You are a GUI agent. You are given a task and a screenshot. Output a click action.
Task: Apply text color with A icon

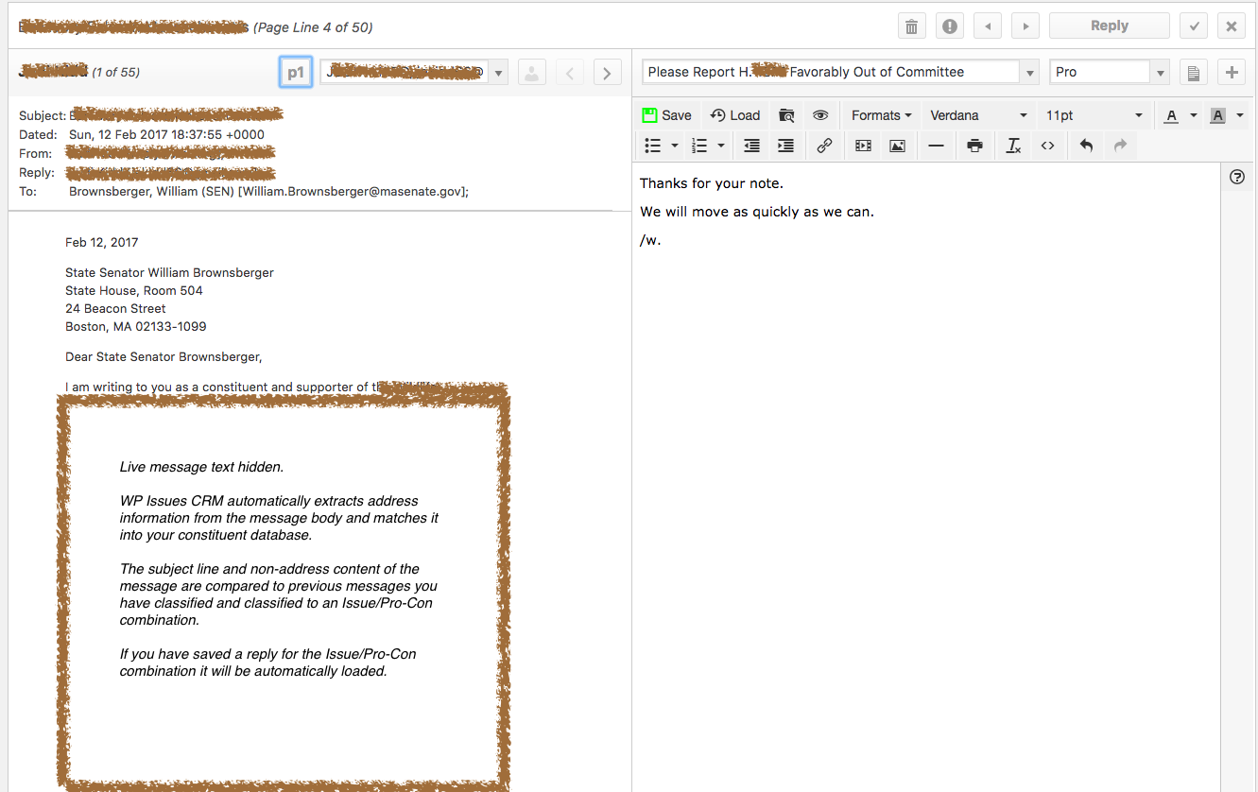pyautogui.click(x=1172, y=115)
